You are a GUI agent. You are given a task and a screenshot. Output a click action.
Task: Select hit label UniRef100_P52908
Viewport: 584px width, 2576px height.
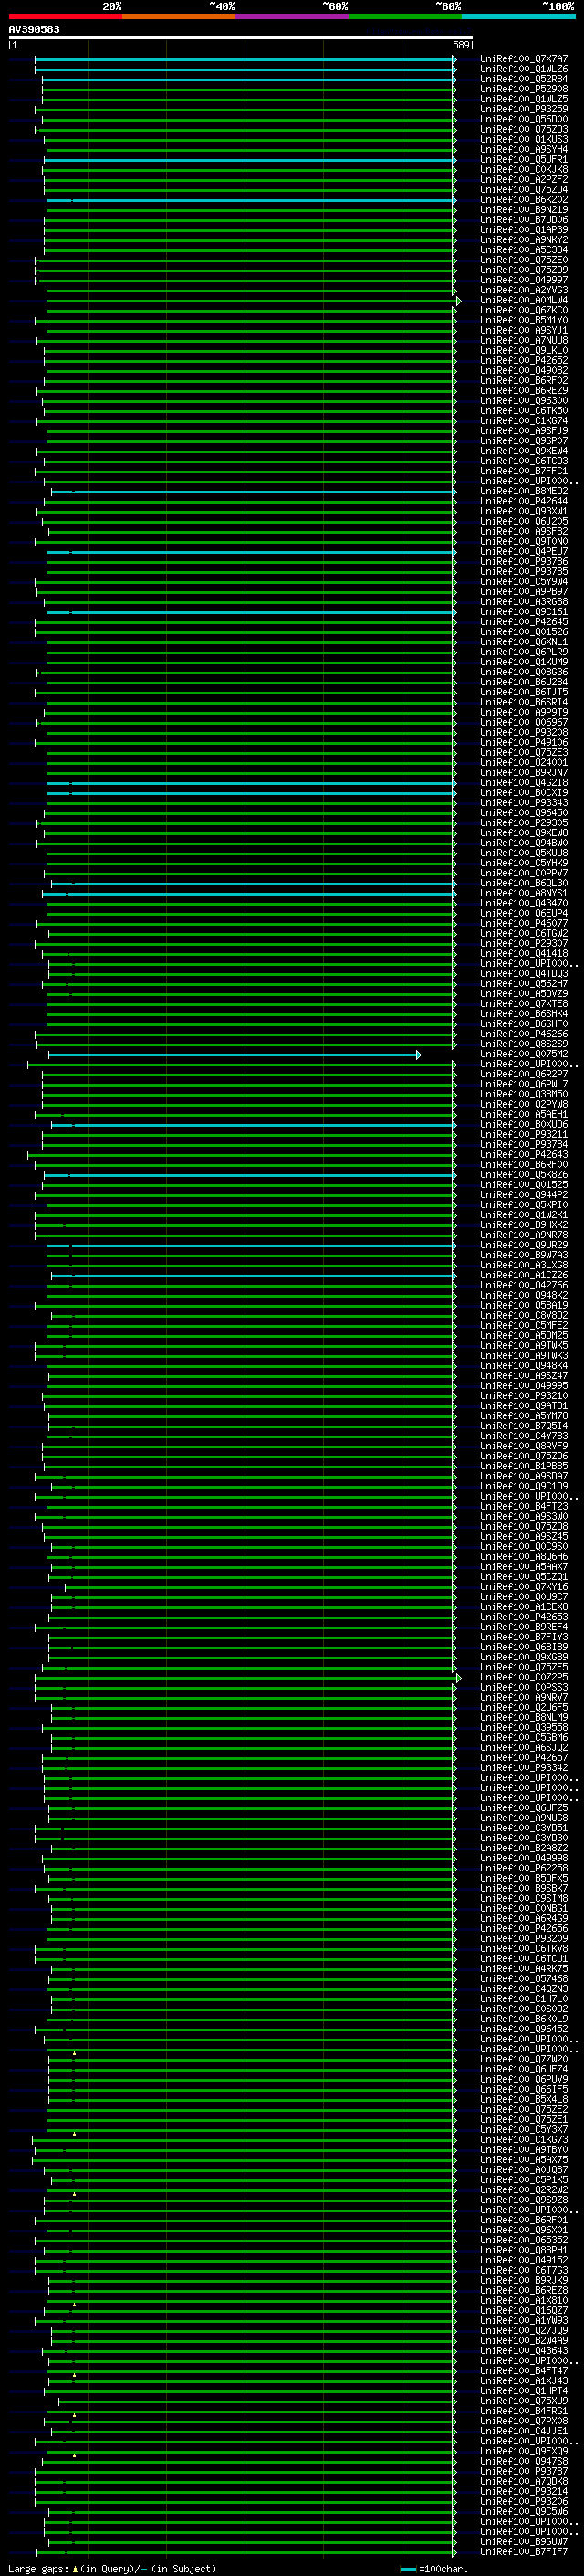[x=523, y=90]
